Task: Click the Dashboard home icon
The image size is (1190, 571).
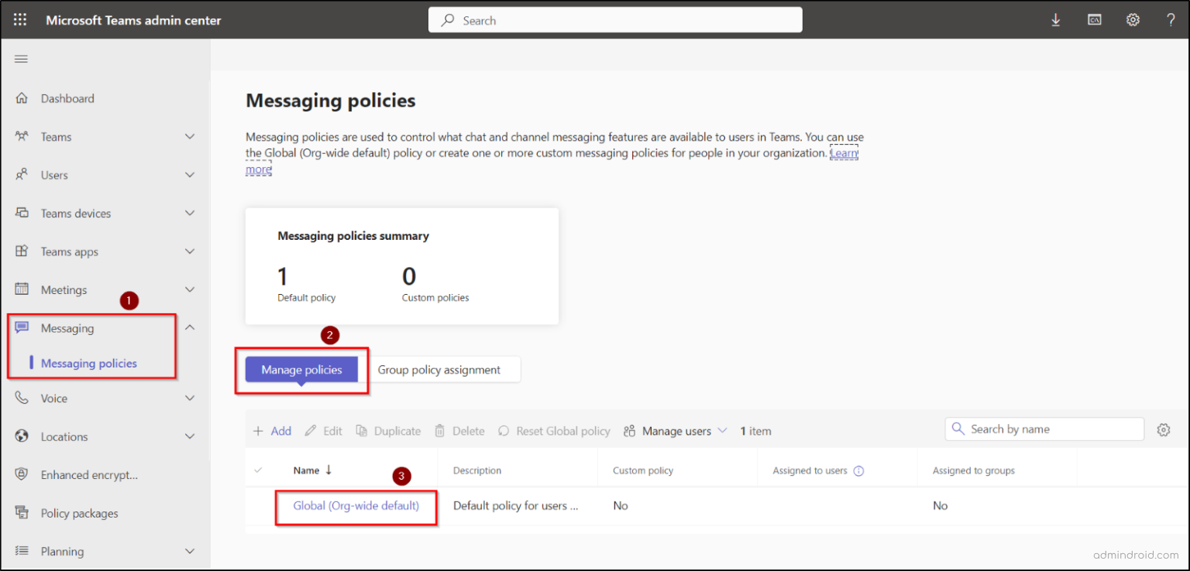Action: 22,98
